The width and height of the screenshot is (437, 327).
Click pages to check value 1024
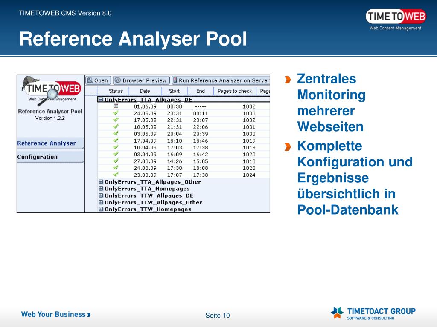coord(249,175)
